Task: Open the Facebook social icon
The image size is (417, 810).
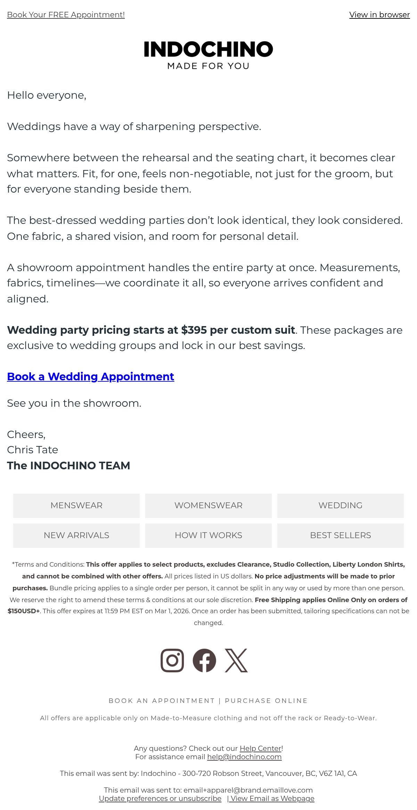Action: point(204,660)
